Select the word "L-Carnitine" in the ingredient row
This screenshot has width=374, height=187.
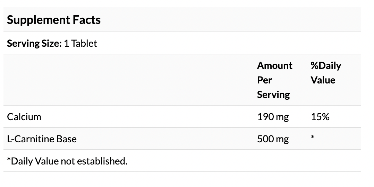pos(28,139)
